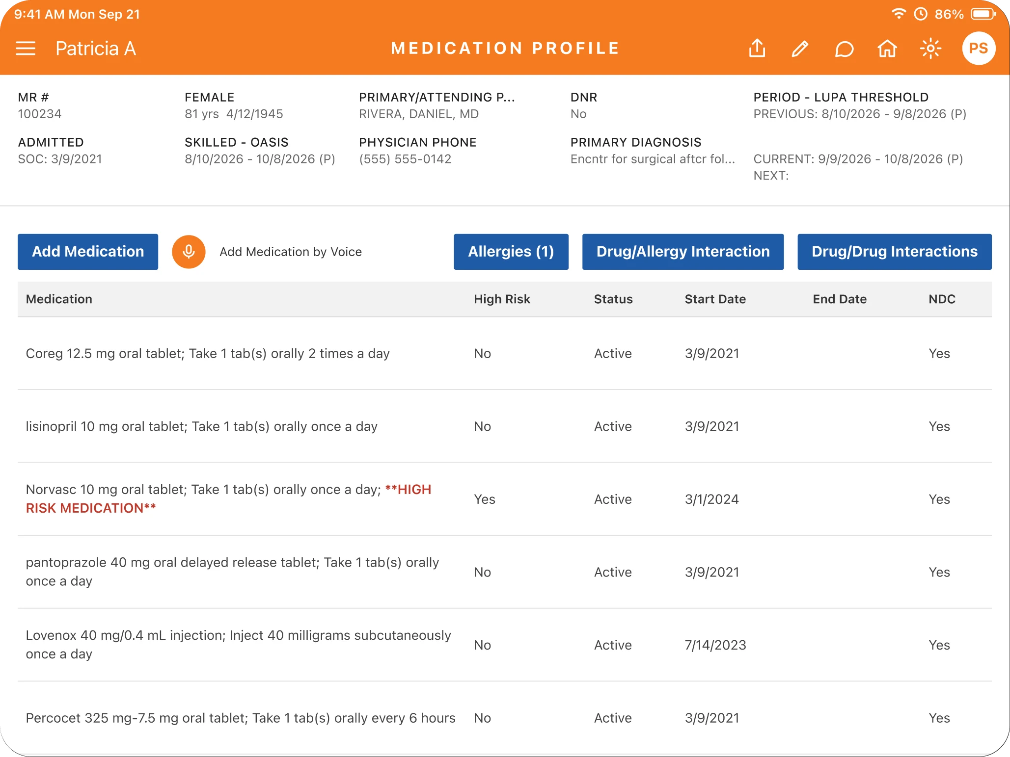Image resolution: width=1010 pixels, height=757 pixels.
Task: Select the NDC column header
Action: tap(941, 299)
